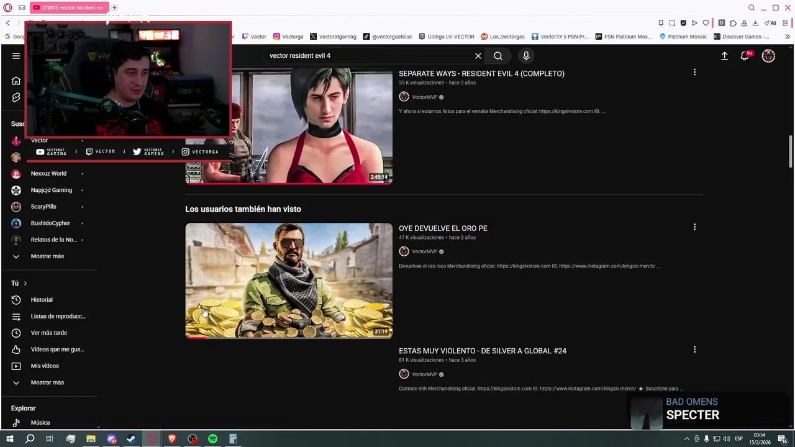Open Codigo LV-VECTOR bookmark
The height and width of the screenshot is (447, 795).
[447, 37]
